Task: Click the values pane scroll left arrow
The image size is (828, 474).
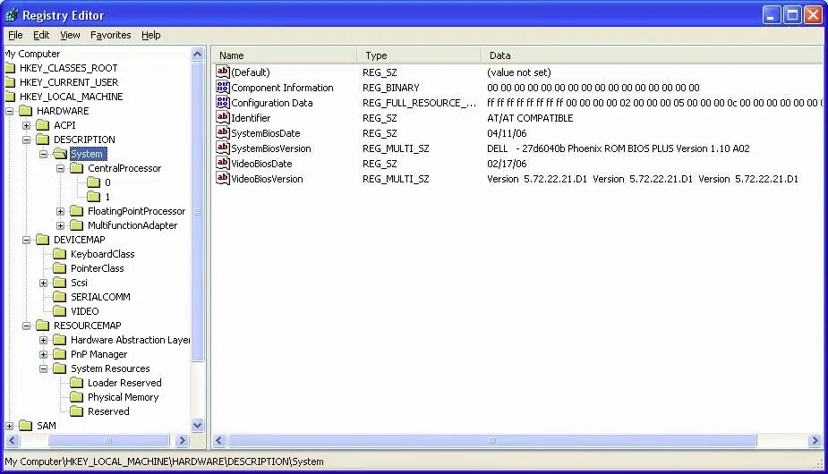Action: pyautogui.click(x=219, y=440)
